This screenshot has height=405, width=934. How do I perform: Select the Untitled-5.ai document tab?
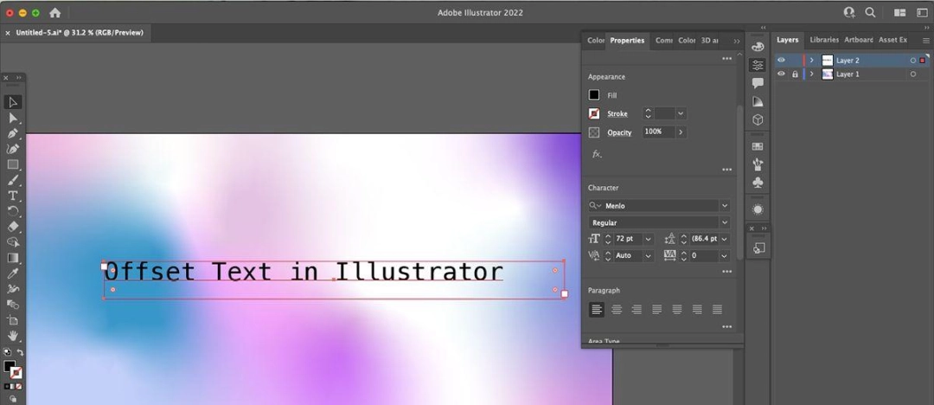pos(80,33)
